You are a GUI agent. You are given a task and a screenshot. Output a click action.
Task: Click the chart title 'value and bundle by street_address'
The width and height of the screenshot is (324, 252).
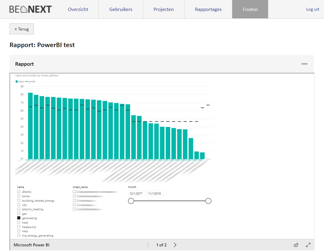pos(37,76)
